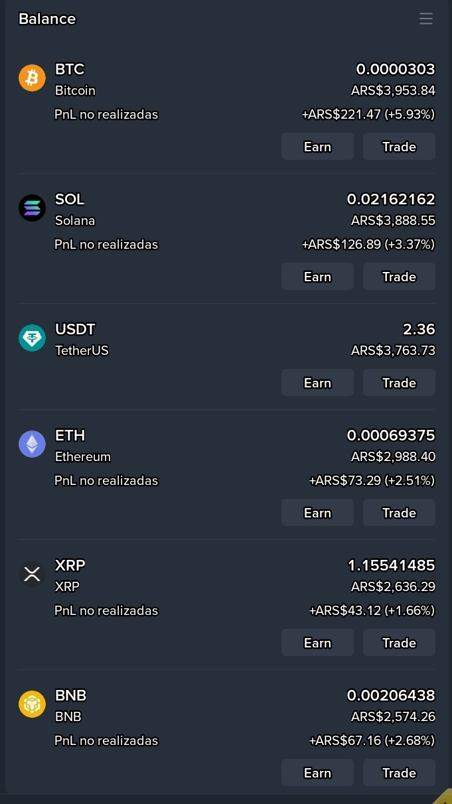Screen dimensions: 452x804
Task: Click the BNB coin icon
Action: pyautogui.click(x=32, y=704)
